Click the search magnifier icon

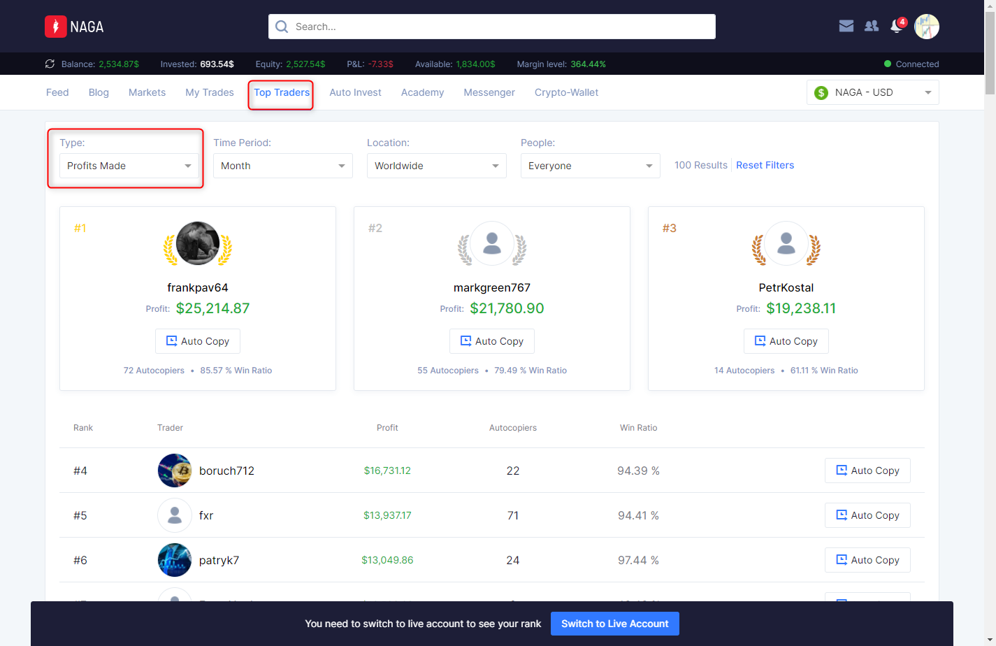point(282,27)
